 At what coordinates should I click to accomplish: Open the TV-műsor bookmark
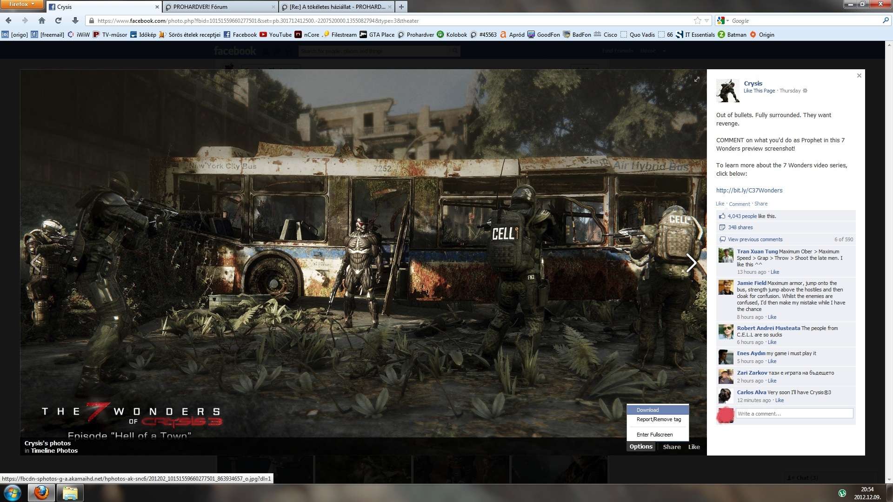[x=110, y=34]
